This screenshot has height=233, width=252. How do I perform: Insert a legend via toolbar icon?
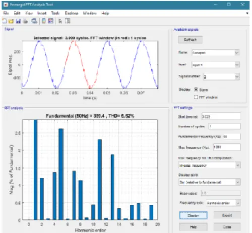pyautogui.click(x=51, y=21)
